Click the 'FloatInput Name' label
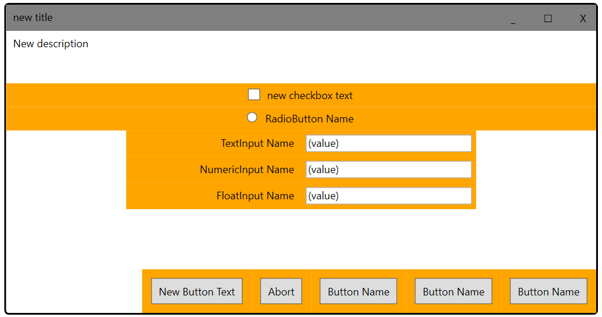 (256, 196)
